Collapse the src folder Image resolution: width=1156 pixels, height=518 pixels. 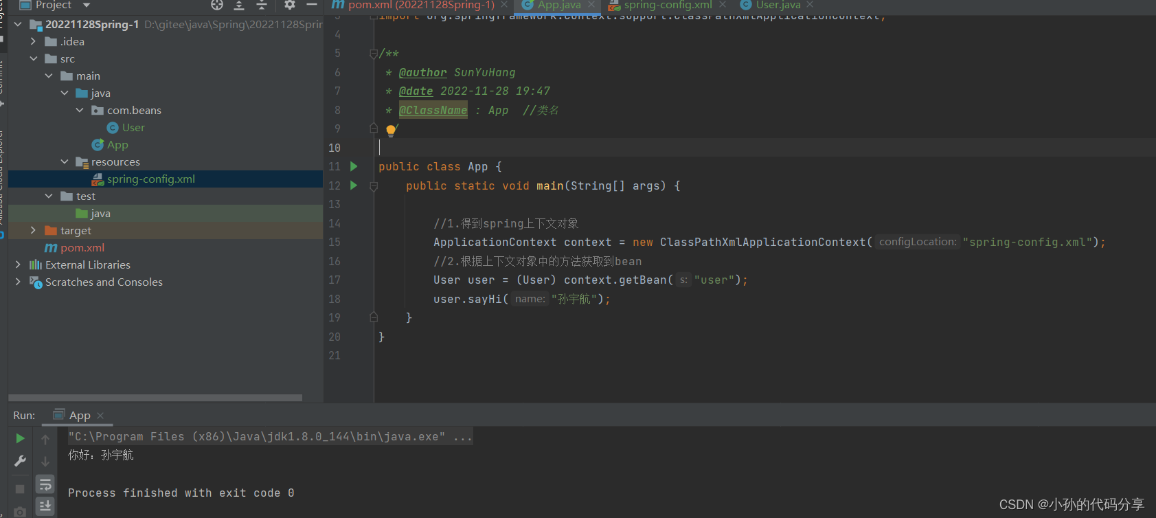33,58
